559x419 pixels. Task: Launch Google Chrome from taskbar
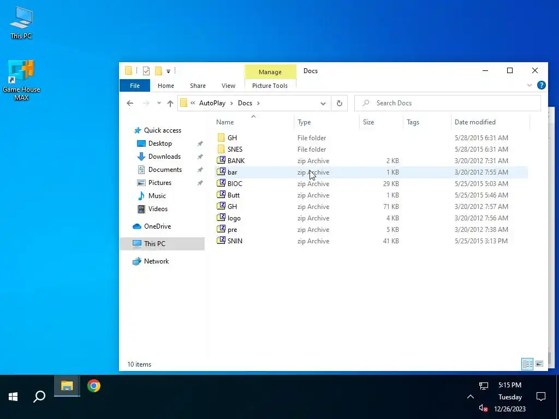(94, 386)
